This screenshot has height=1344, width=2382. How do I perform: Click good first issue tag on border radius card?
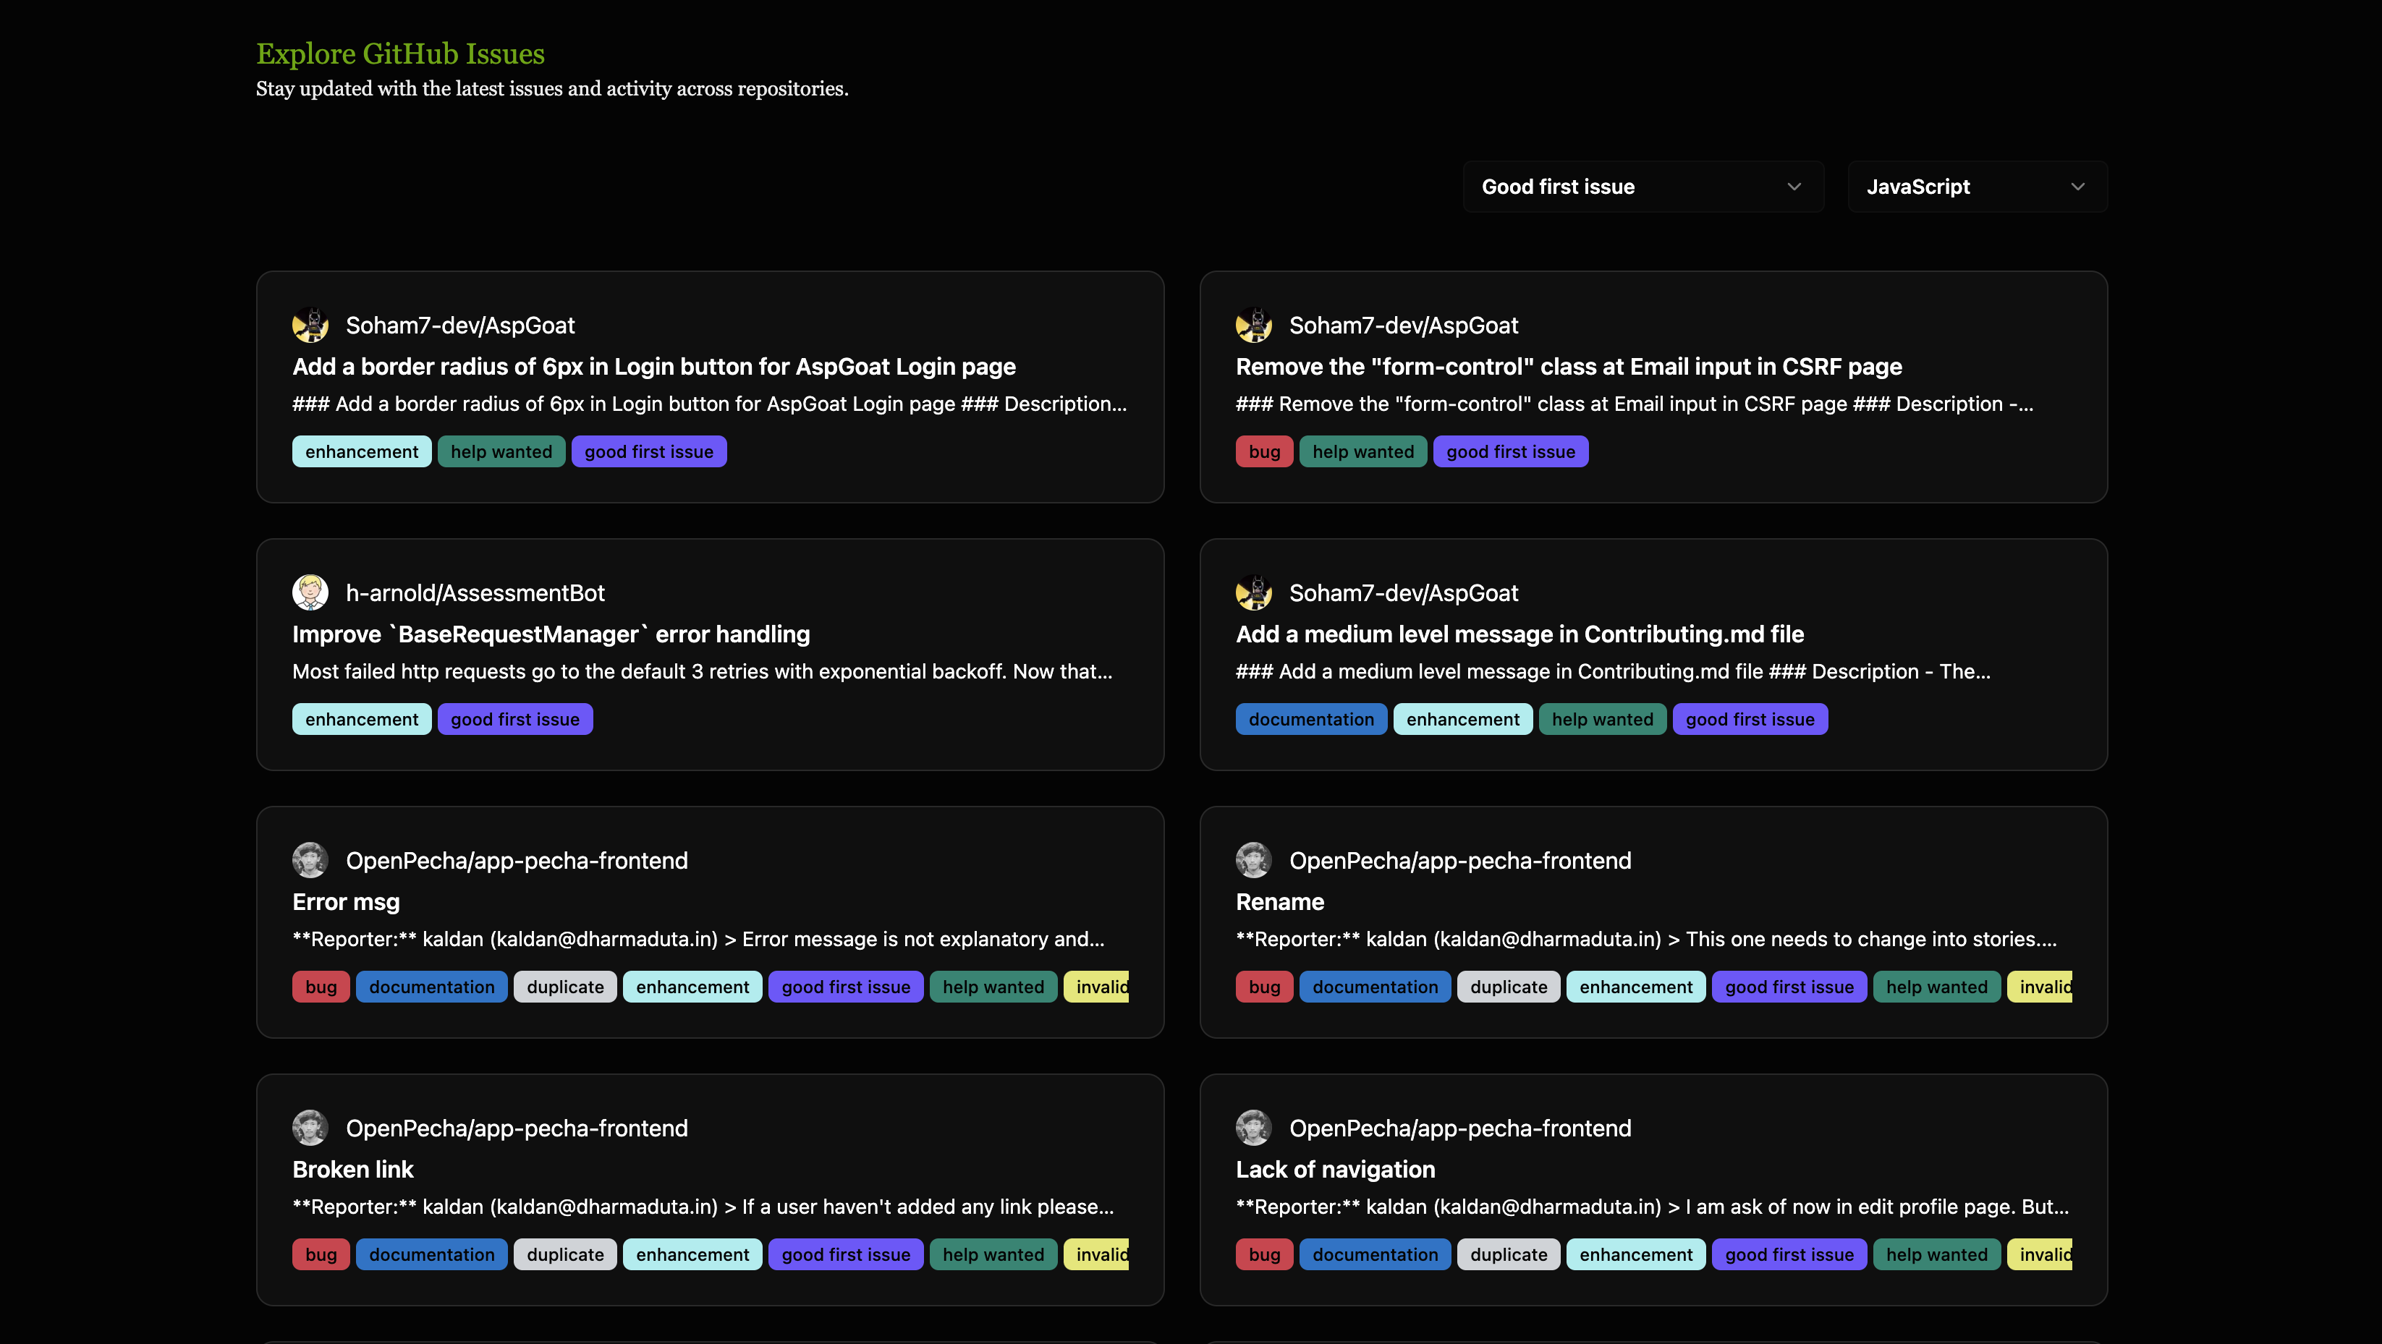648,451
